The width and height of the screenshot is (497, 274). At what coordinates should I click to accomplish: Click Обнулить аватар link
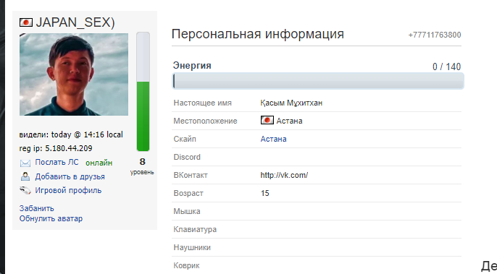pos(51,218)
